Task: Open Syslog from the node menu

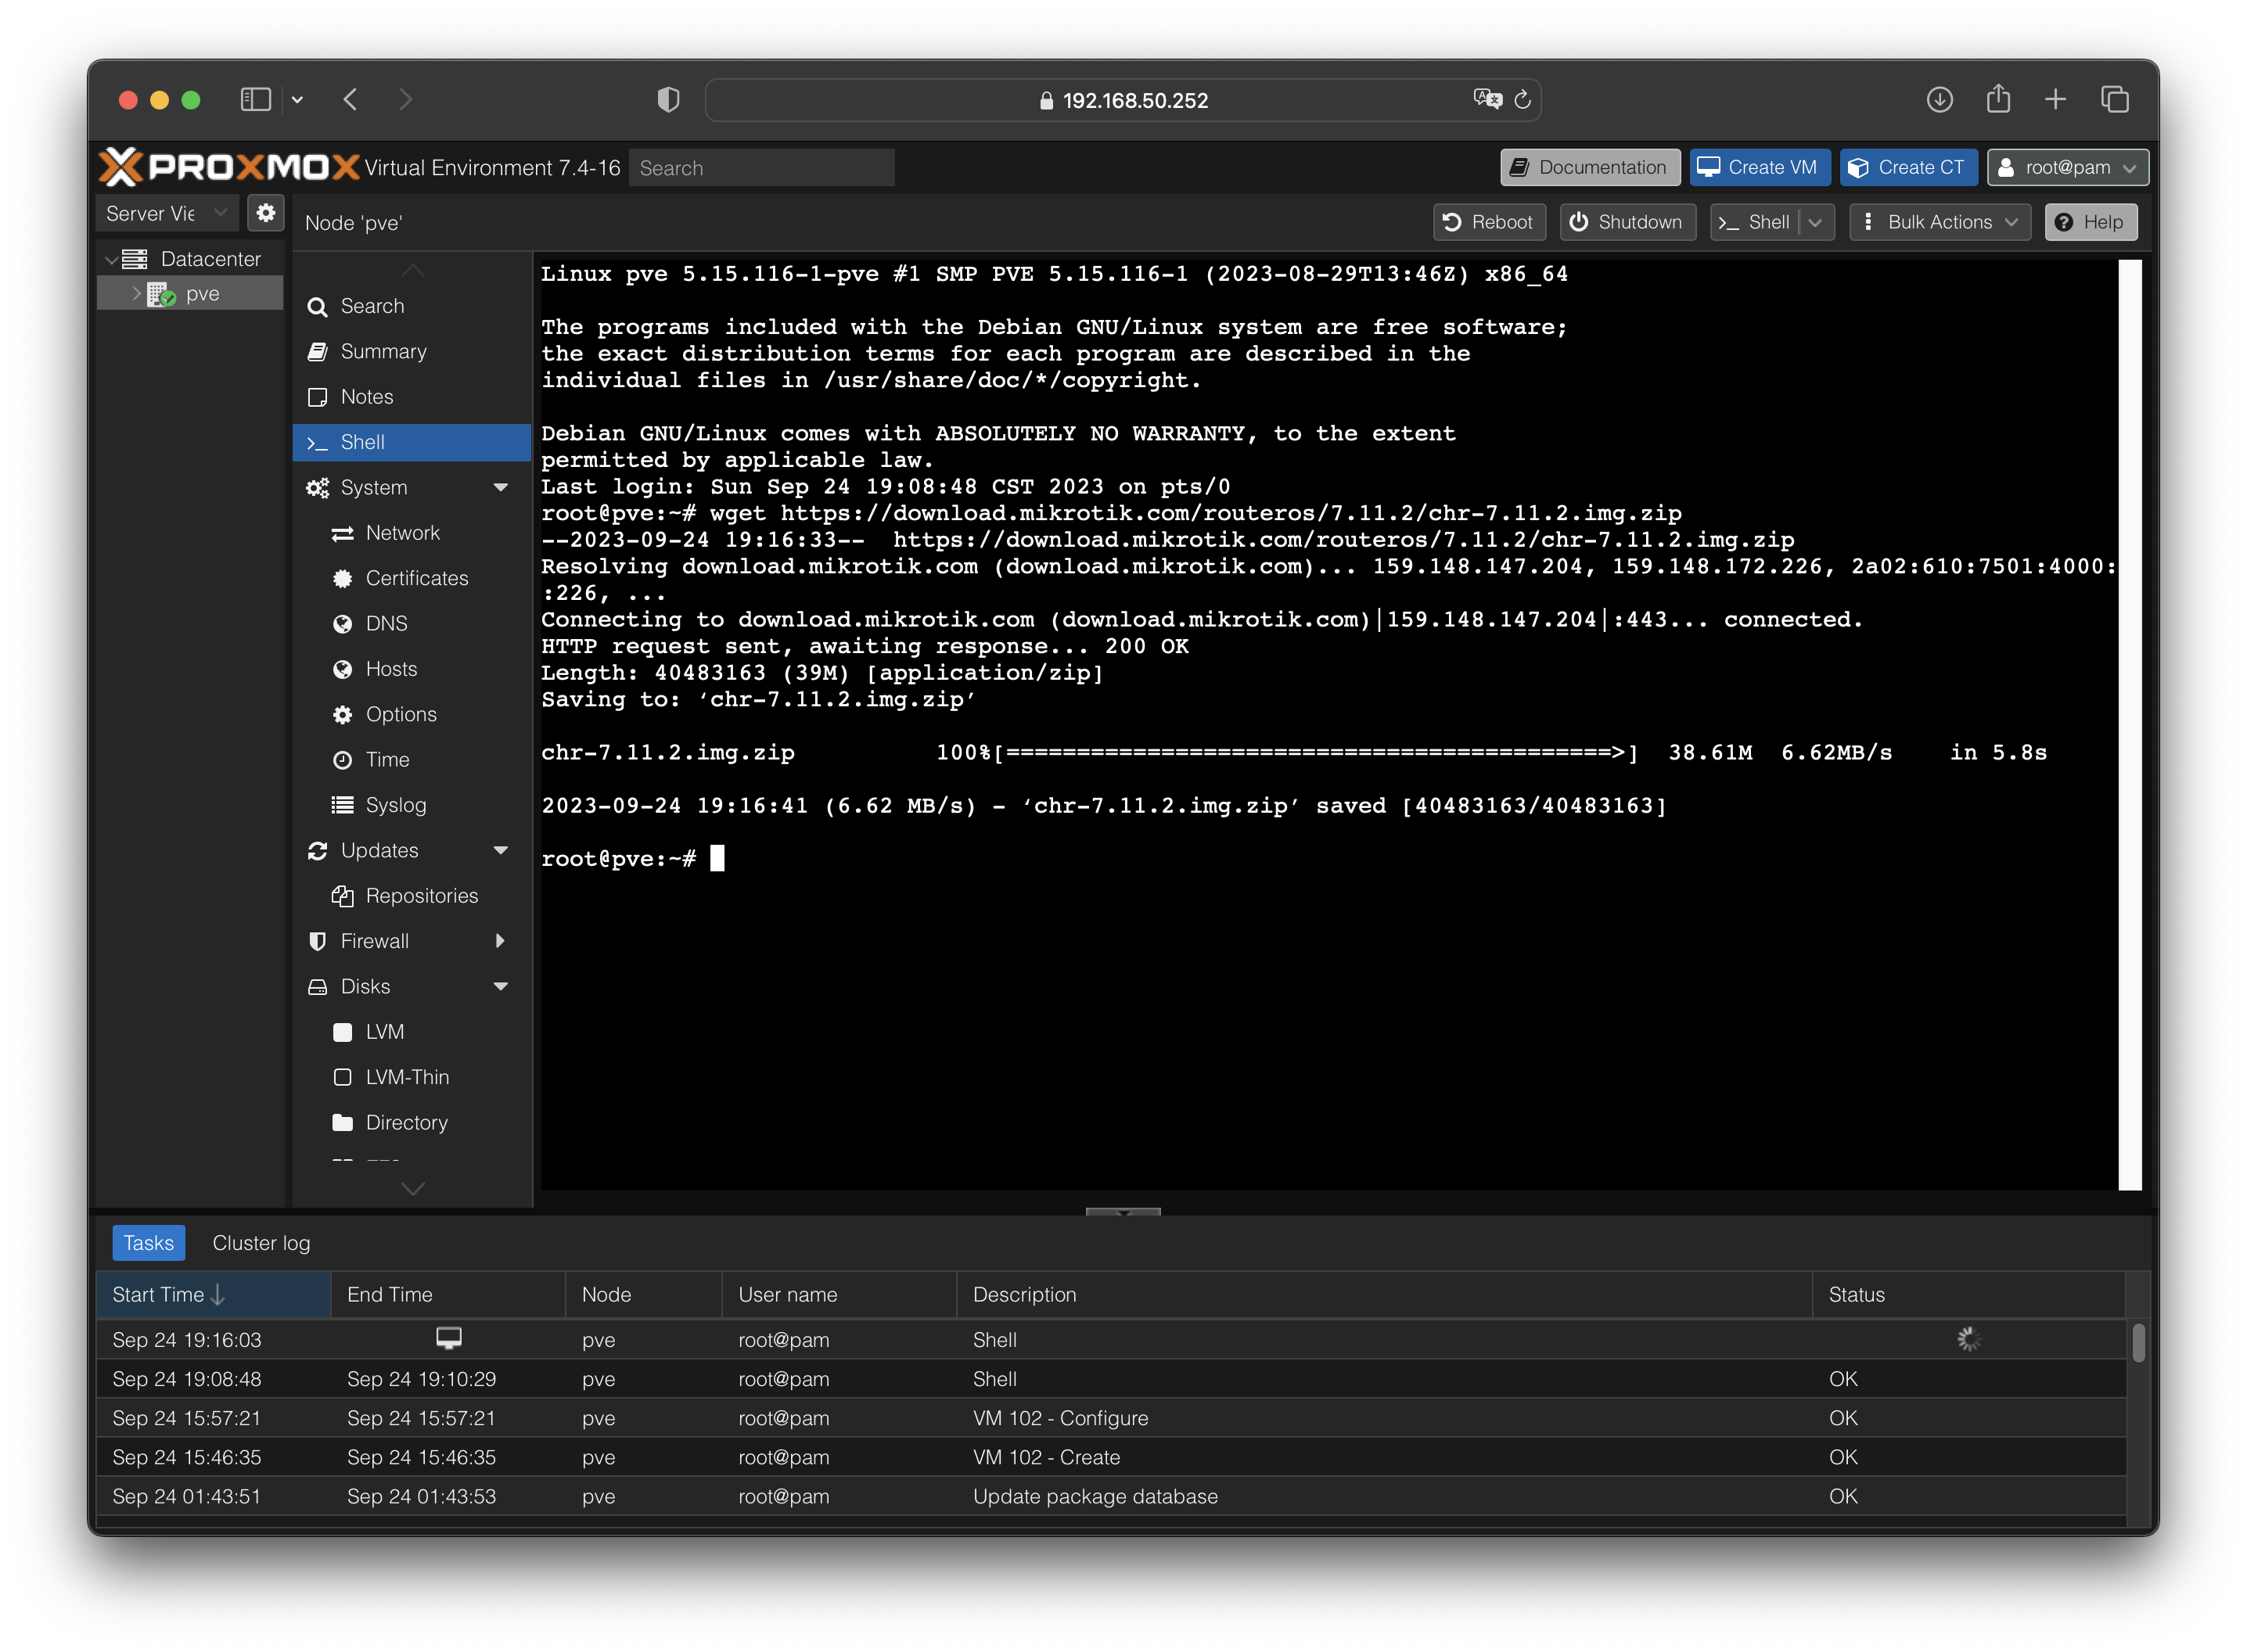Action: pos(395,805)
